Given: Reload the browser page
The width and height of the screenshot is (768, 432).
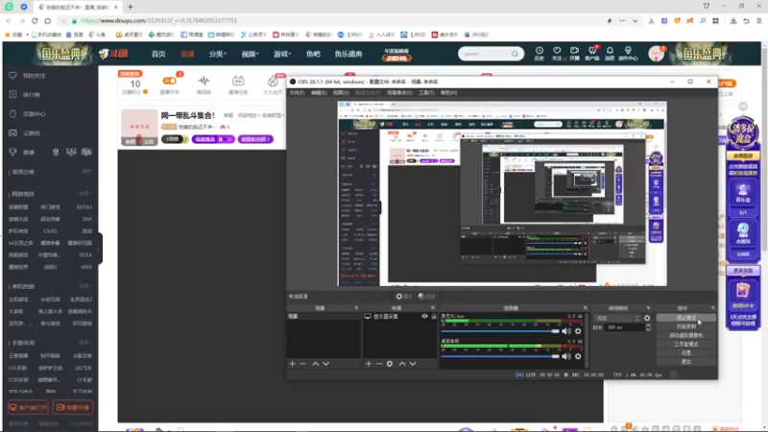Looking at the screenshot, I should (35, 20).
